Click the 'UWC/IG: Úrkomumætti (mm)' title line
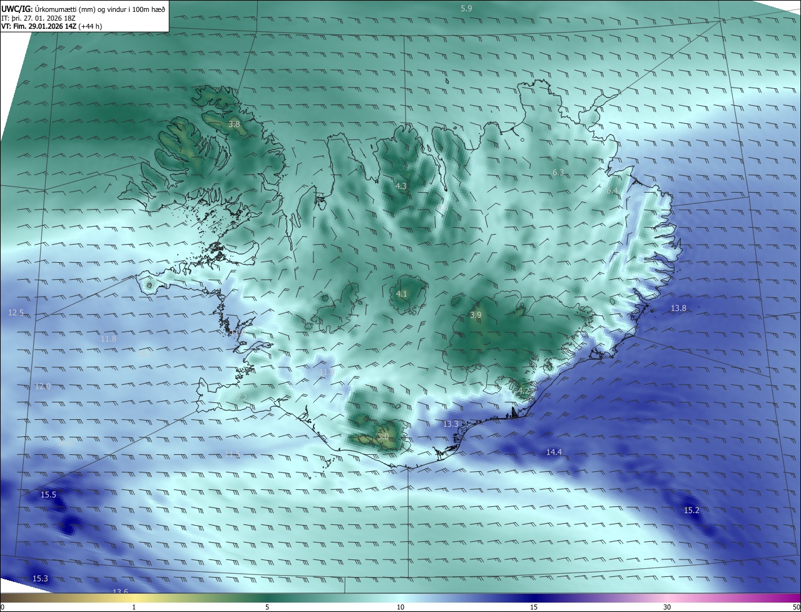This screenshot has width=801, height=612. [83, 9]
